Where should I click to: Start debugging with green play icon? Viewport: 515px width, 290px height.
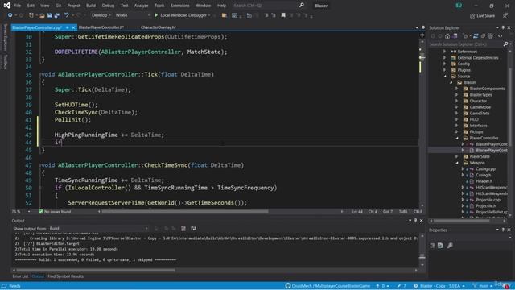(156, 15)
